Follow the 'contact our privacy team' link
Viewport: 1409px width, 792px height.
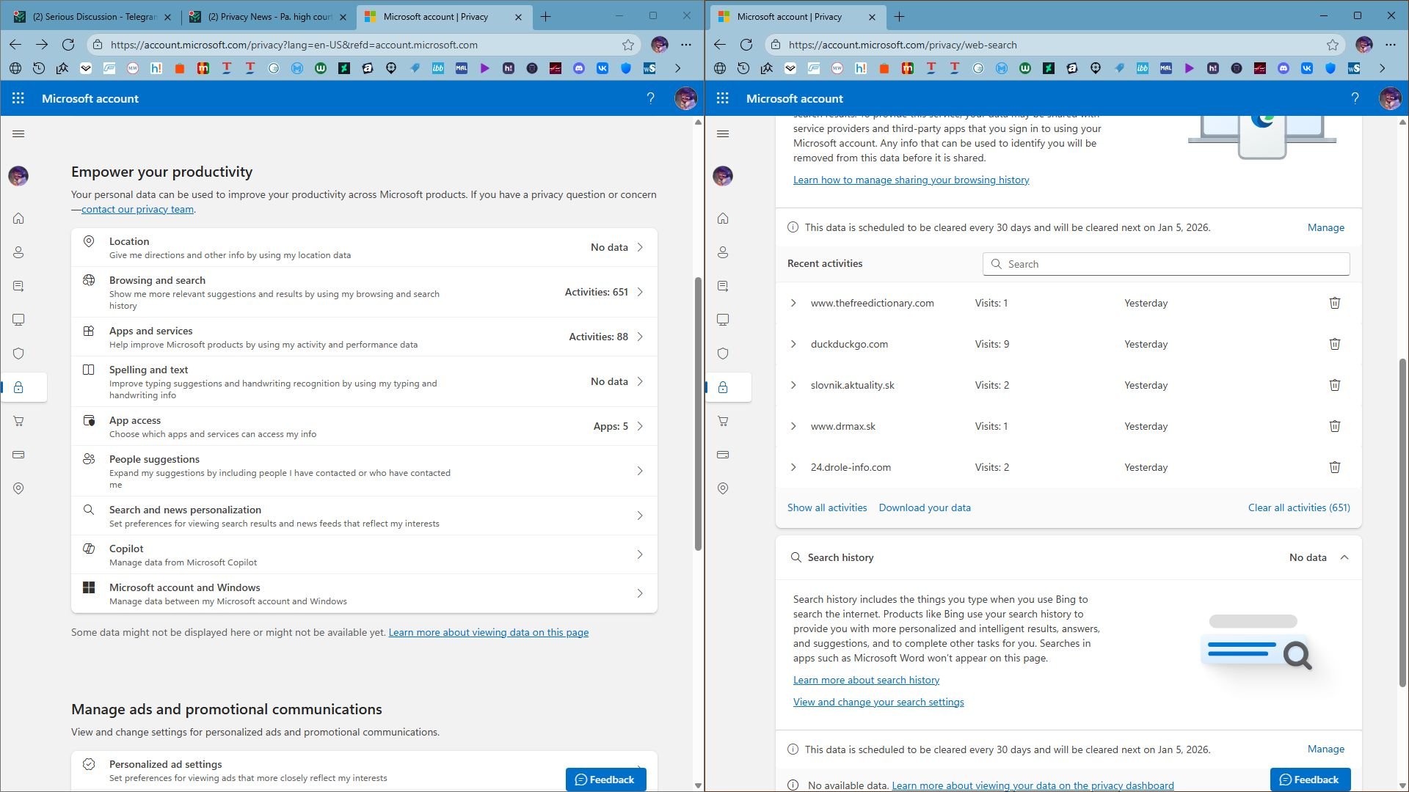click(x=137, y=209)
